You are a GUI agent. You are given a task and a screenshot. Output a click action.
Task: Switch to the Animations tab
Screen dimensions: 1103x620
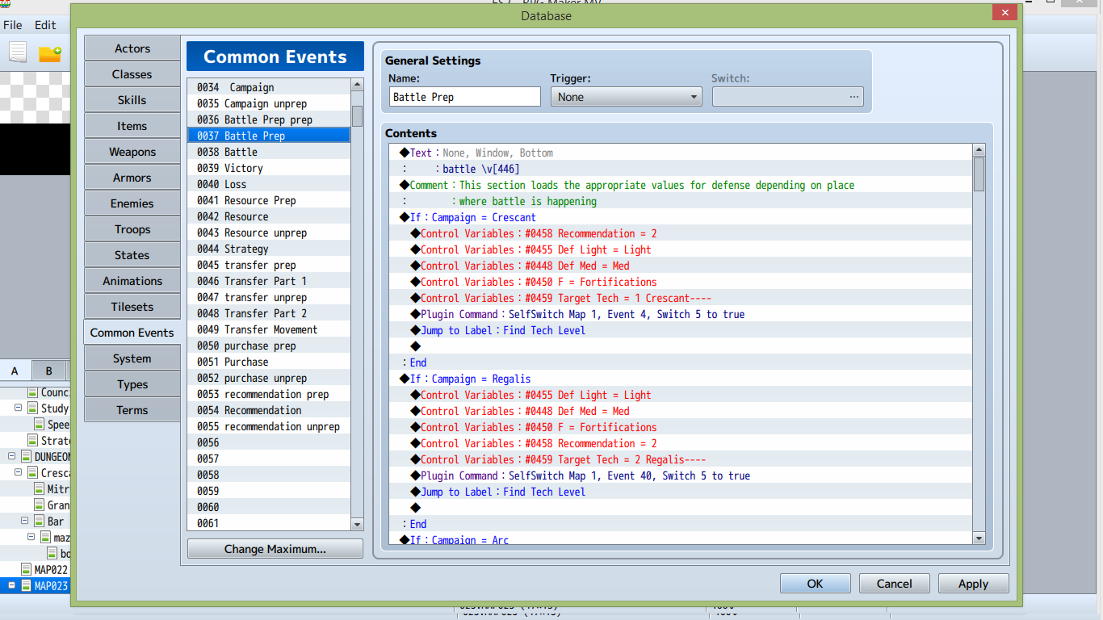click(132, 281)
